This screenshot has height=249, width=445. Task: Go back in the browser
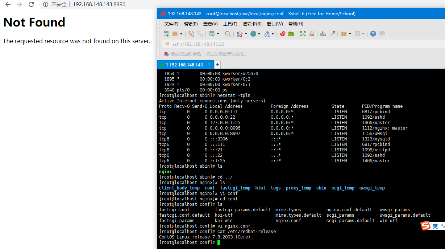tap(8, 4)
